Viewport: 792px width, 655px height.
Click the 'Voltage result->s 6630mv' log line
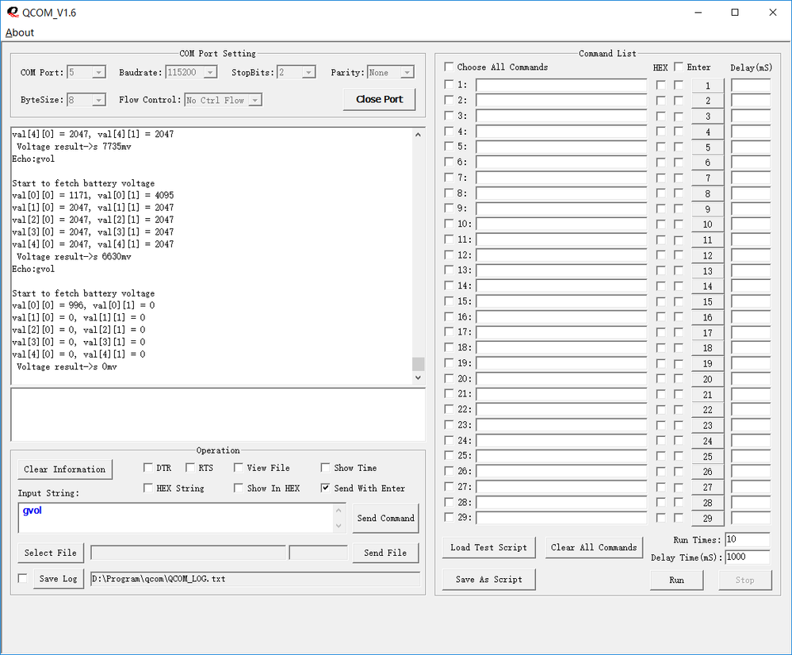coord(74,256)
